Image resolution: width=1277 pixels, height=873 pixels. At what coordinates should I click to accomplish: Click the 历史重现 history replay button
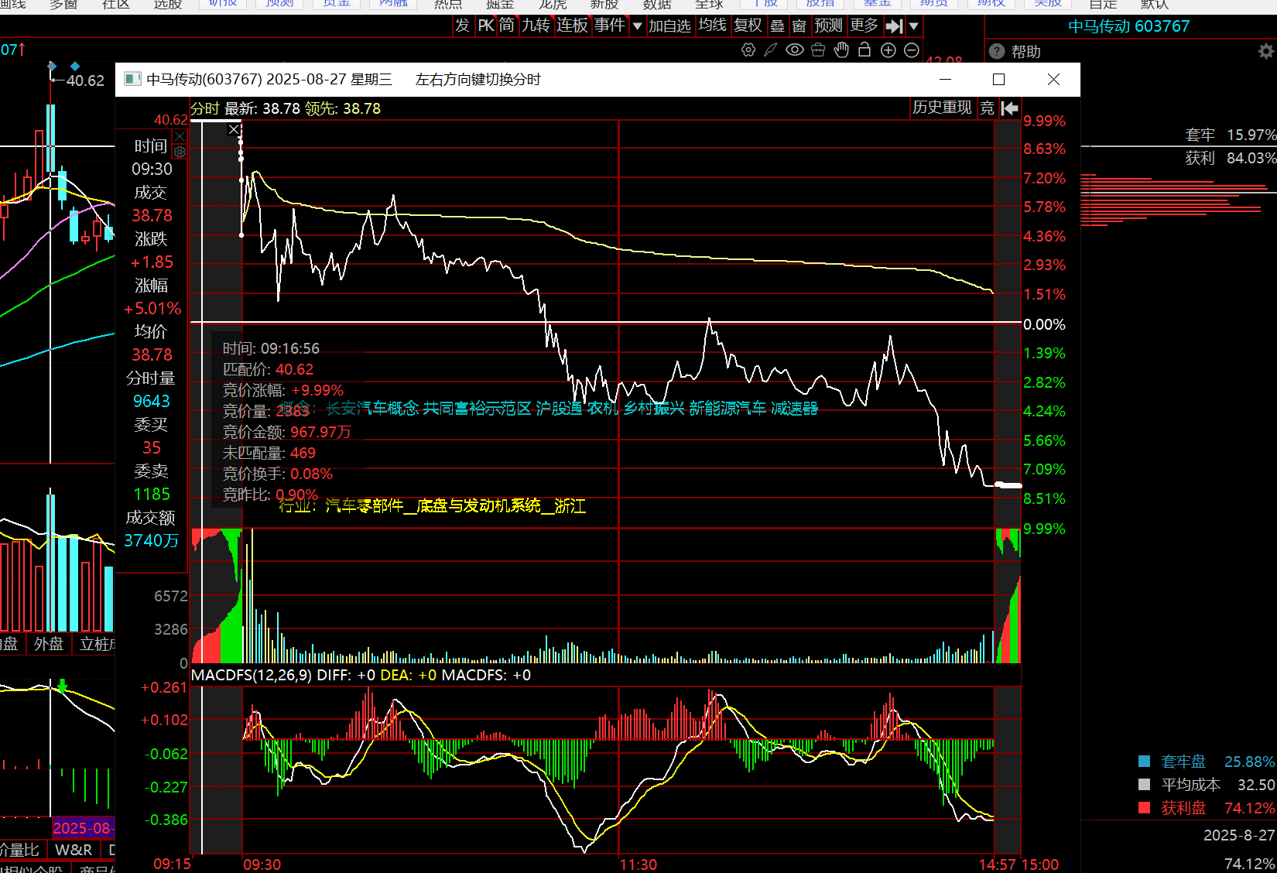coord(942,108)
